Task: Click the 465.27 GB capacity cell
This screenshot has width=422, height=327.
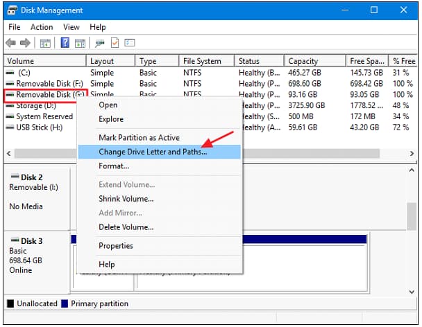Action: (305, 73)
